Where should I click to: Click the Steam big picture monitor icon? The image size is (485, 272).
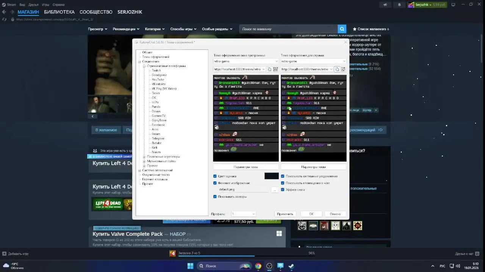point(453,5)
